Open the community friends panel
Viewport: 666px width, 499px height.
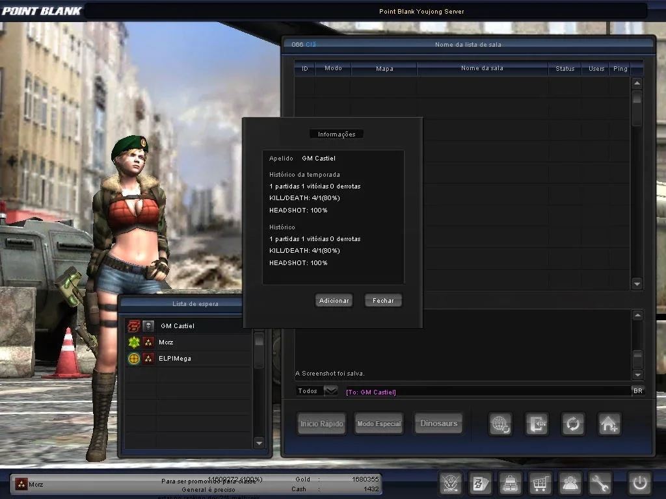570,483
